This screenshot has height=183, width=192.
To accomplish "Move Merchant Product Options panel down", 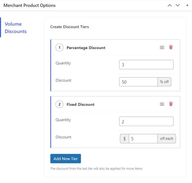I will [178, 5].
